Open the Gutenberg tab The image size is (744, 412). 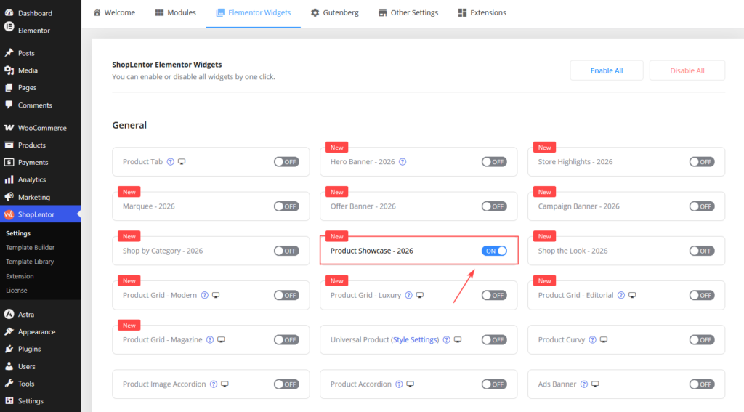[x=334, y=13]
